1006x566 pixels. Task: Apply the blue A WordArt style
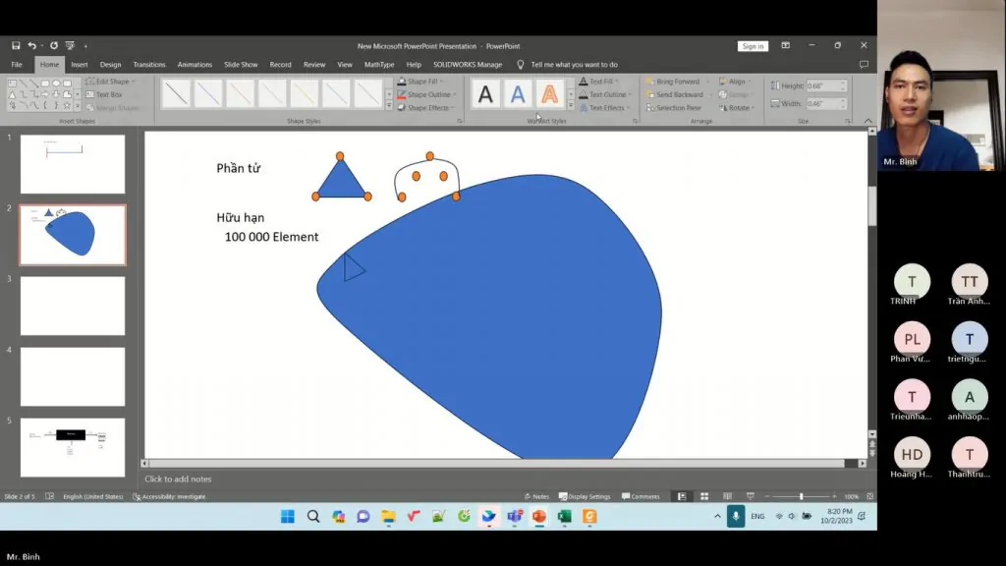tap(518, 94)
